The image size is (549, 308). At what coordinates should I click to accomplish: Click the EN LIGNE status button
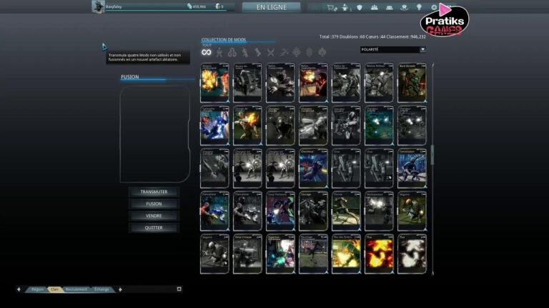pyautogui.click(x=272, y=7)
